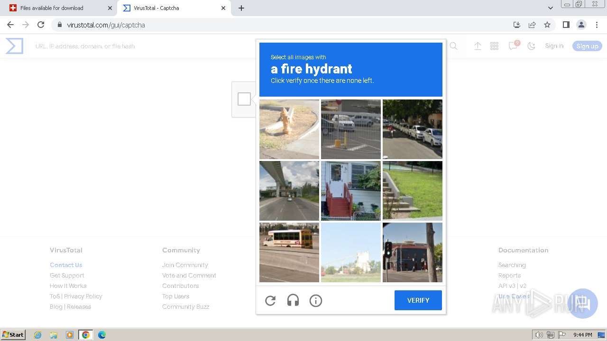Open File Explorer from taskbar
The image size is (607, 341).
[x=54, y=335]
